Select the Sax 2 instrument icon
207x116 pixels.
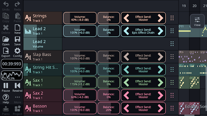pyautogui.click(x=28, y=95)
